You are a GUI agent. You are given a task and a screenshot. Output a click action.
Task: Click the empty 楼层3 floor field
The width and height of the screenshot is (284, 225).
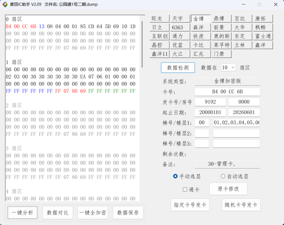pos(236,144)
